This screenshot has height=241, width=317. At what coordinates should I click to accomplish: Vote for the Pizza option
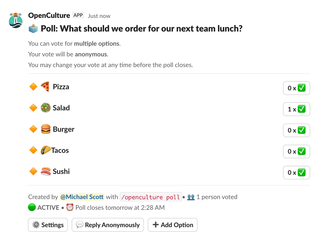click(296, 88)
